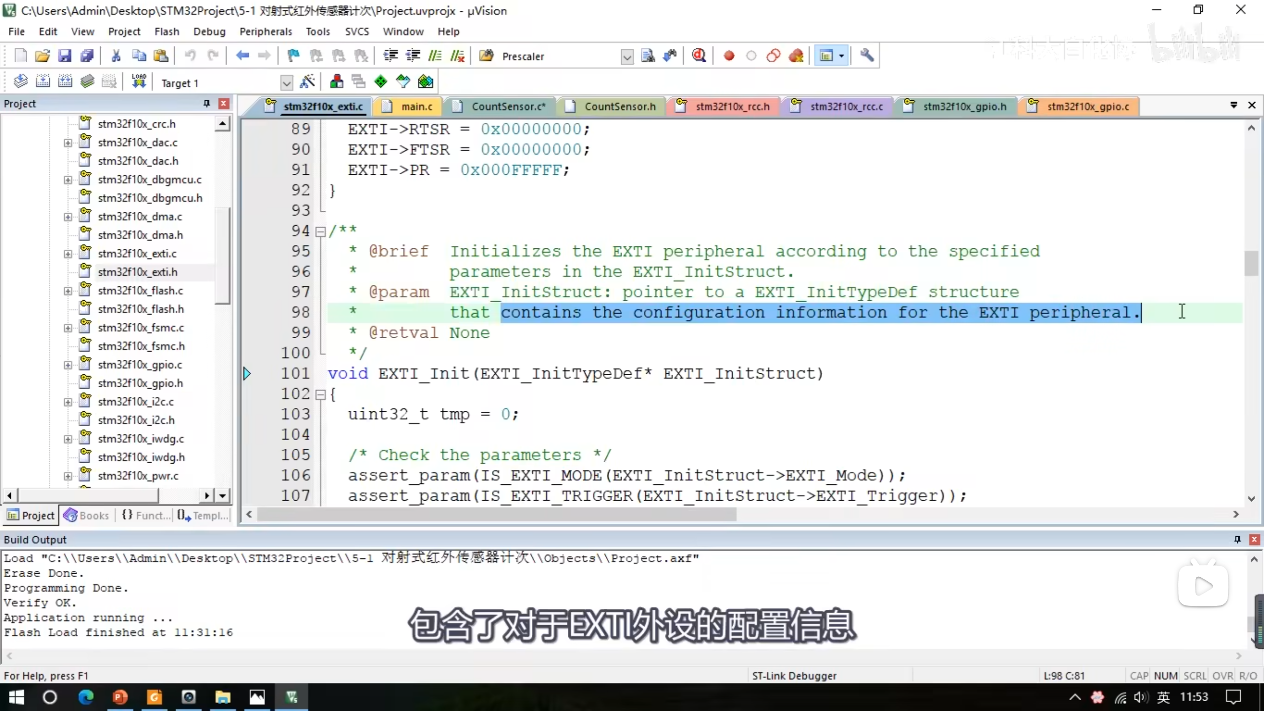Click the Download LOAD icon

pyautogui.click(x=139, y=82)
